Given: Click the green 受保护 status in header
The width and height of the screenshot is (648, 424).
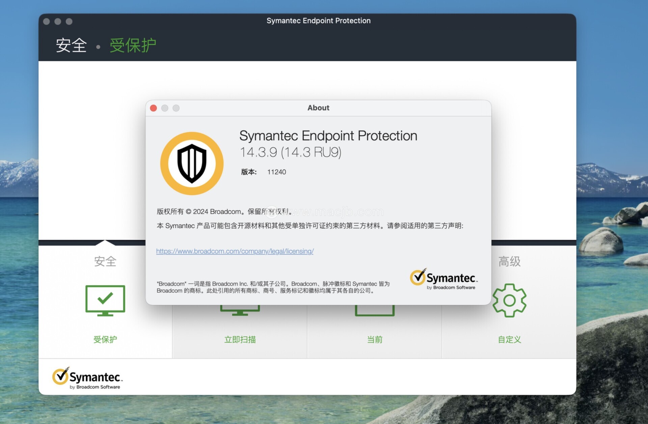Looking at the screenshot, I should tap(133, 45).
